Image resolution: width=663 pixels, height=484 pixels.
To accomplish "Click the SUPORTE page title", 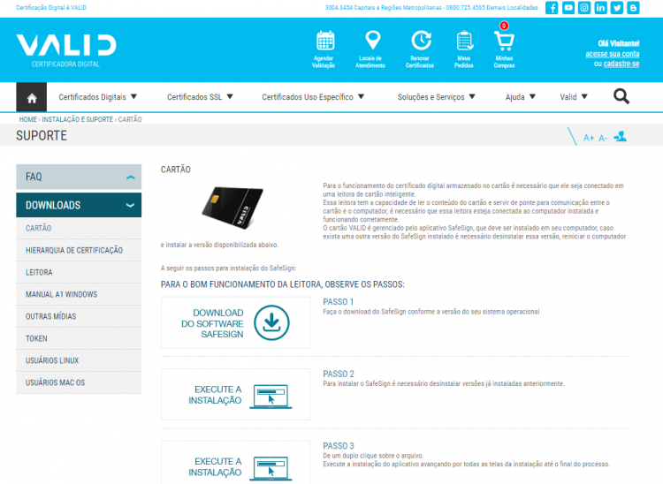I will [42, 135].
